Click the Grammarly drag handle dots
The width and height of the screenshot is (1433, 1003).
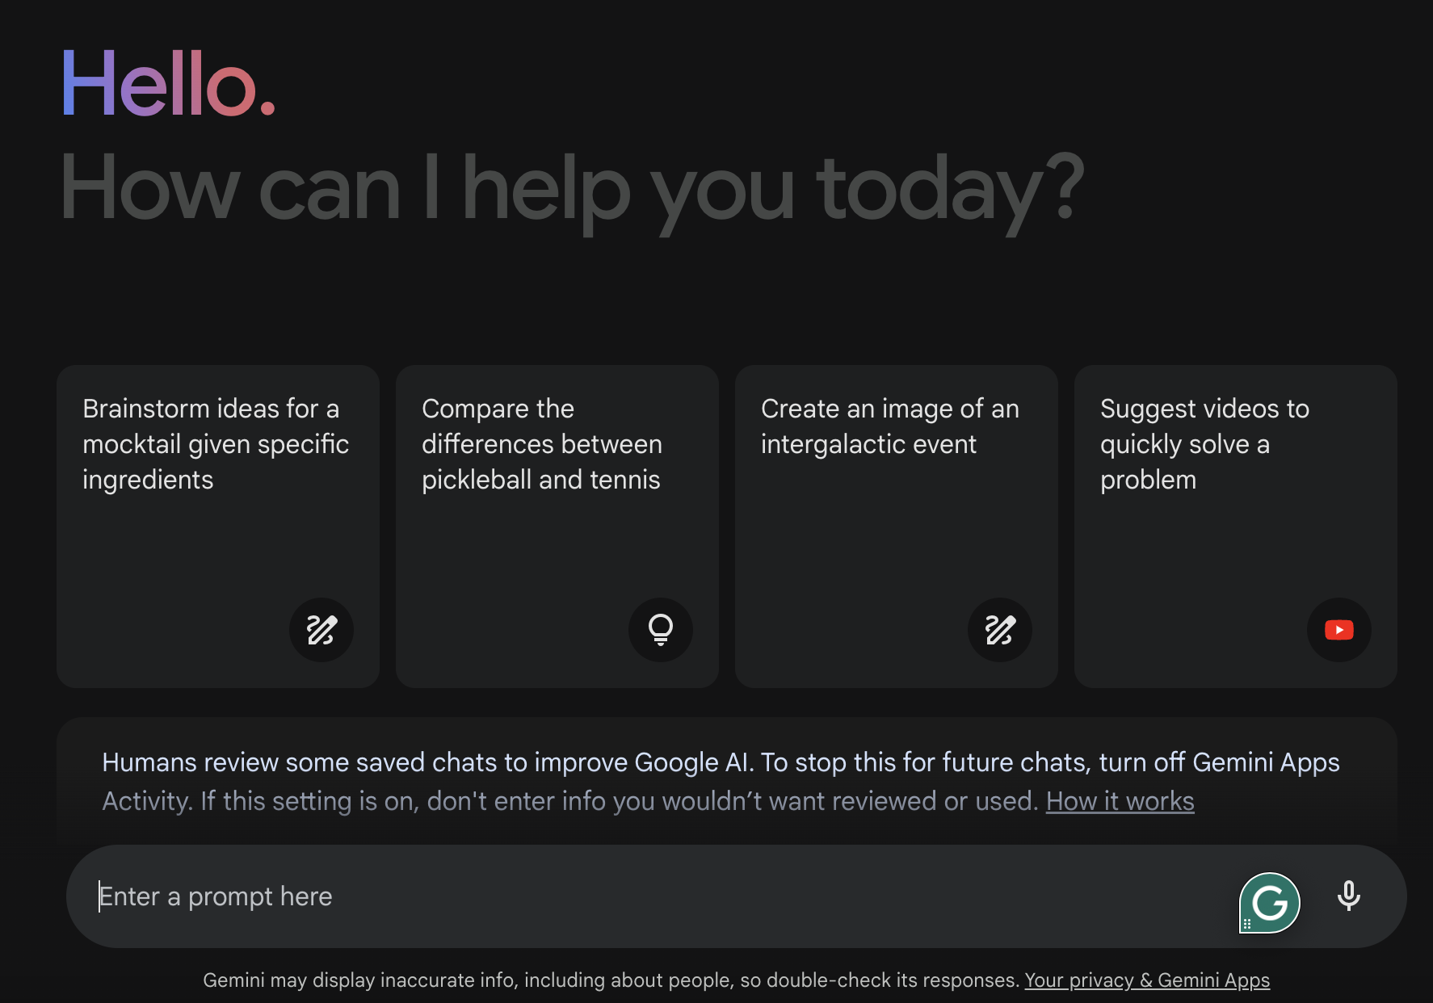pyautogui.click(x=1249, y=925)
